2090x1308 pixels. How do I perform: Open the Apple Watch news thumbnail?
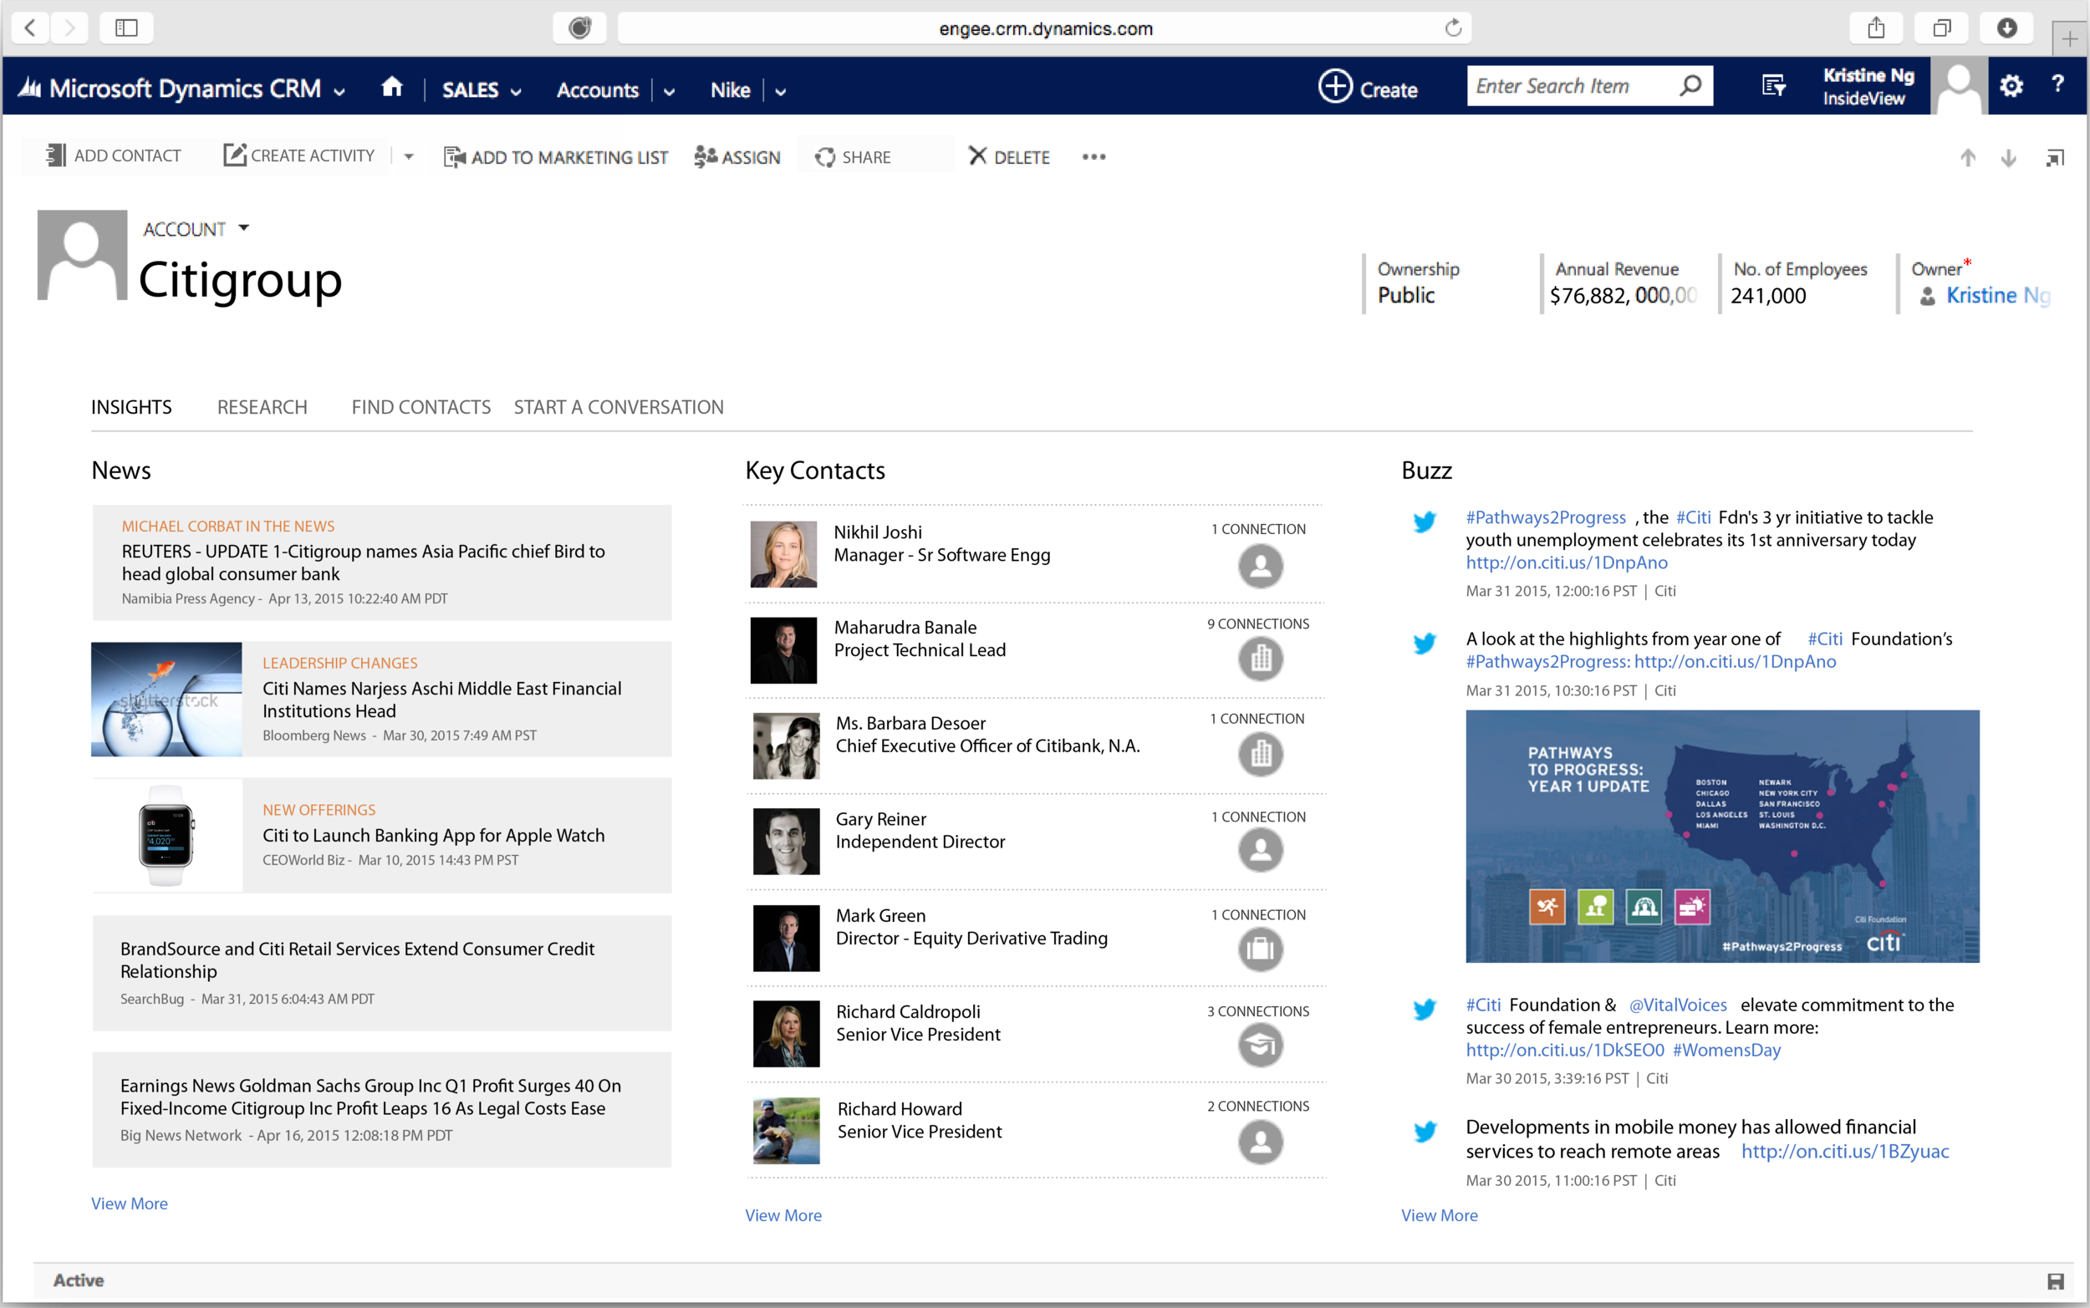(167, 836)
